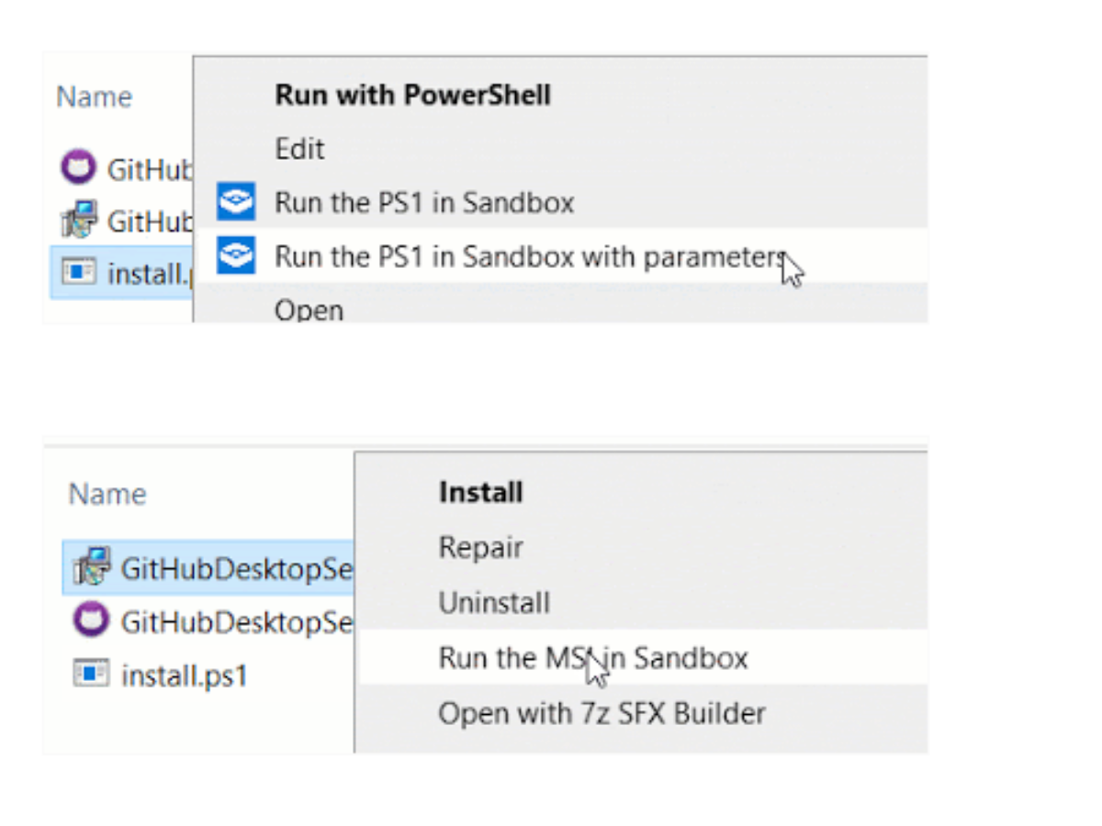The width and height of the screenshot is (1102, 826).
Task: Choose Install from the MSI context menu
Action: coord(480,493)
